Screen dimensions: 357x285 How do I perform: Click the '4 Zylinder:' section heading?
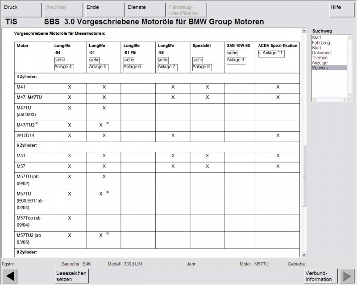pyautogui.click(x=27, y=77)
